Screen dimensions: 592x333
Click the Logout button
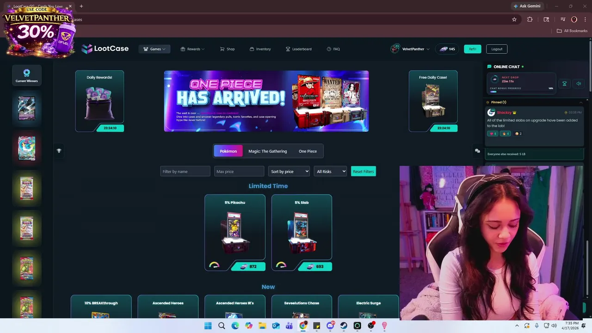(x=497, y=49)
